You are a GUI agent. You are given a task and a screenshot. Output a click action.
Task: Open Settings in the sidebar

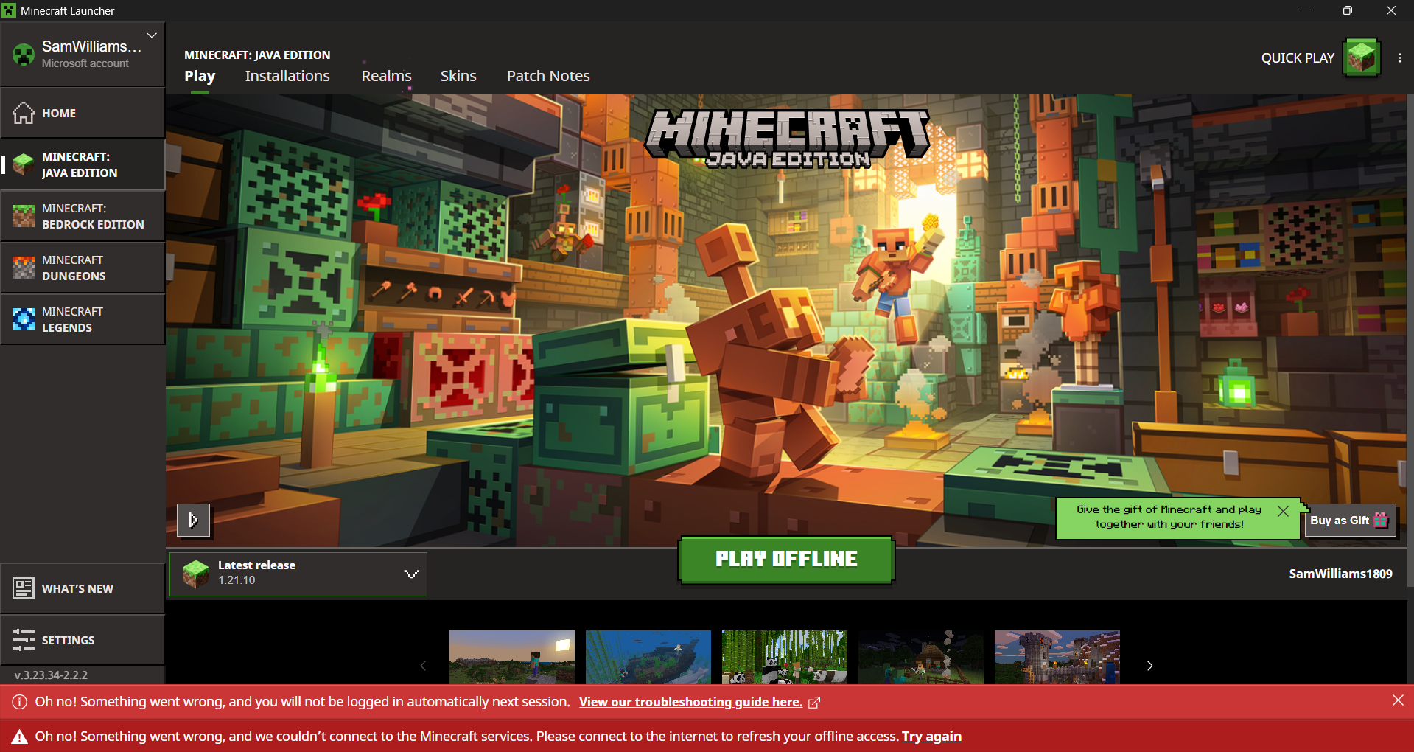coord(83,640)
